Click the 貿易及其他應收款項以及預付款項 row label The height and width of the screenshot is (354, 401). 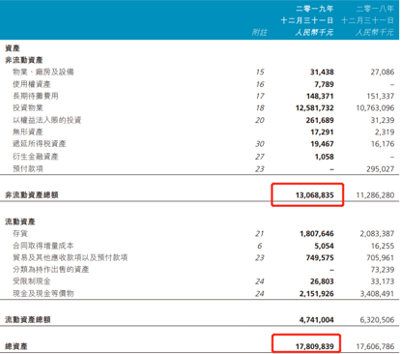(x=71, y=257)
